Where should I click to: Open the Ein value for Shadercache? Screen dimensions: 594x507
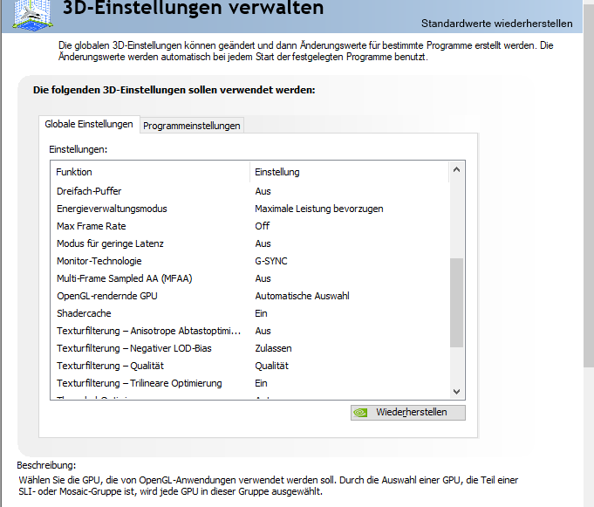(x=261, y=313)
